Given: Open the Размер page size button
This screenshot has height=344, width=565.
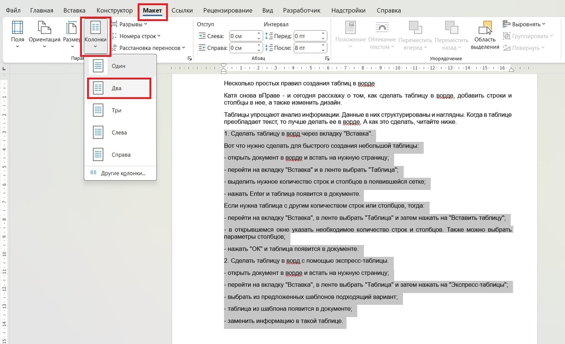Looking at the screenshot, I should point(71,35).
